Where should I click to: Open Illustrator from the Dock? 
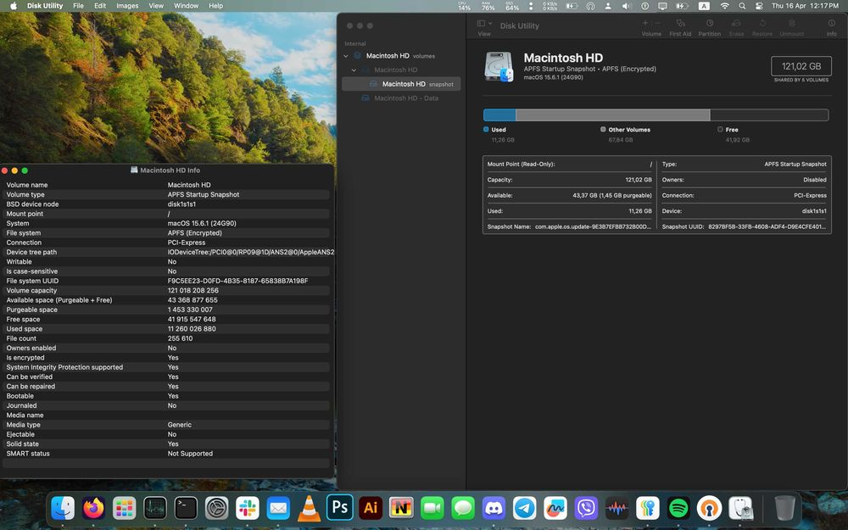(x=371, y=508)
